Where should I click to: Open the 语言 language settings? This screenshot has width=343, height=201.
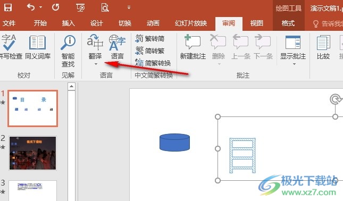point(117,47)
